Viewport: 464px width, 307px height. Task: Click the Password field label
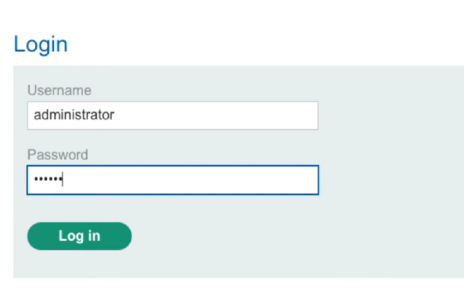57,154
